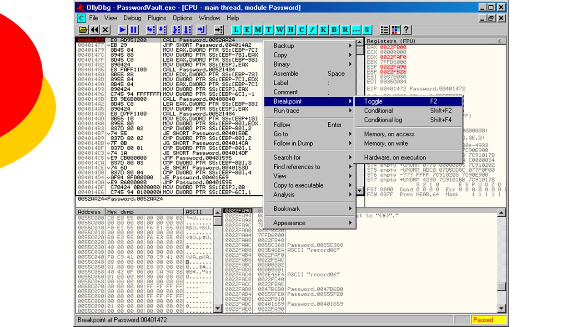
Task: Click the Step into toolbar icon
Action: [x=151, y=30]
